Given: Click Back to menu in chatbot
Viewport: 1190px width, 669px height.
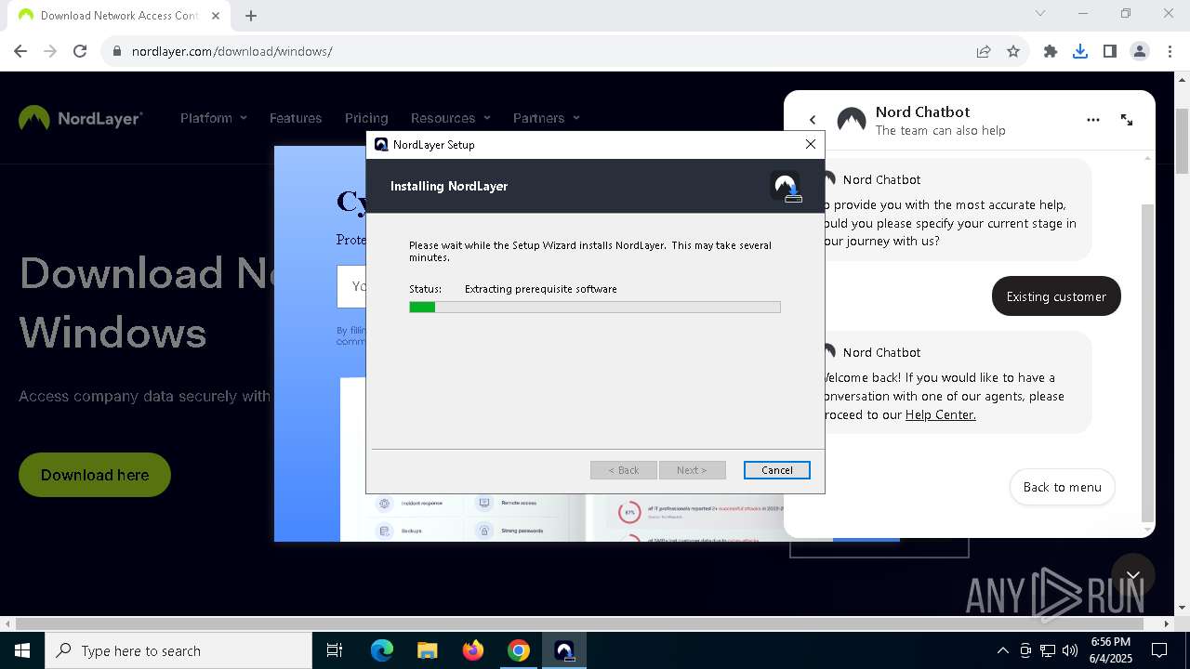Looking at the screenshot, I should coord(1062,487).
